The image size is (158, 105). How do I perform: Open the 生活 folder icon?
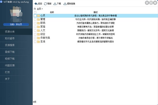coord(38,42)
